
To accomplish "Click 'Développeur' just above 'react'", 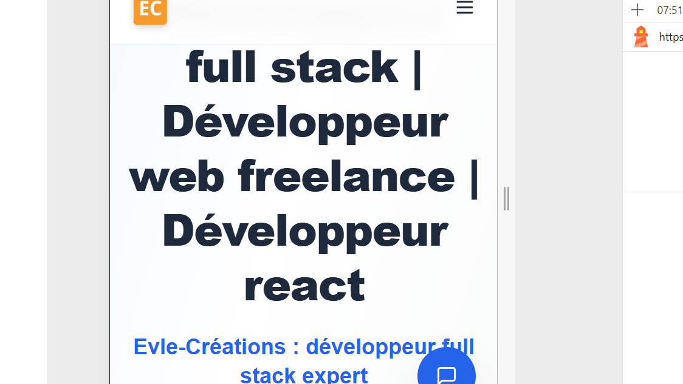I will (304, 232).
